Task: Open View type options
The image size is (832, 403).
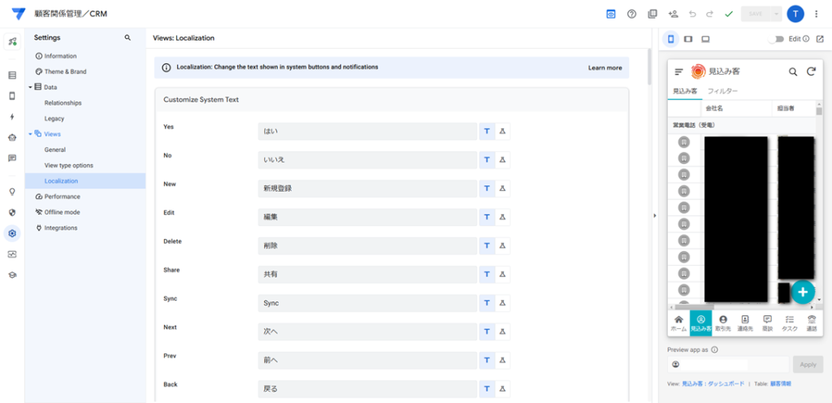Action: 68,166
